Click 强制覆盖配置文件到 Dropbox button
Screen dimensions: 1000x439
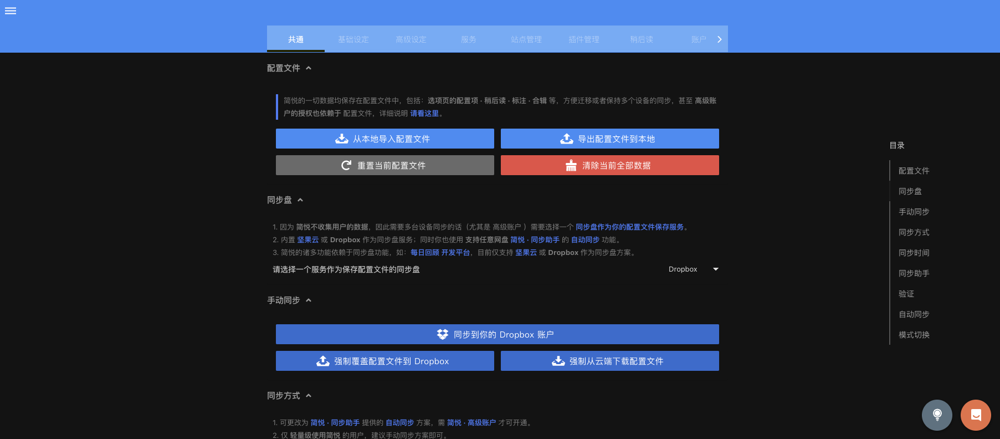coord(385,361)
